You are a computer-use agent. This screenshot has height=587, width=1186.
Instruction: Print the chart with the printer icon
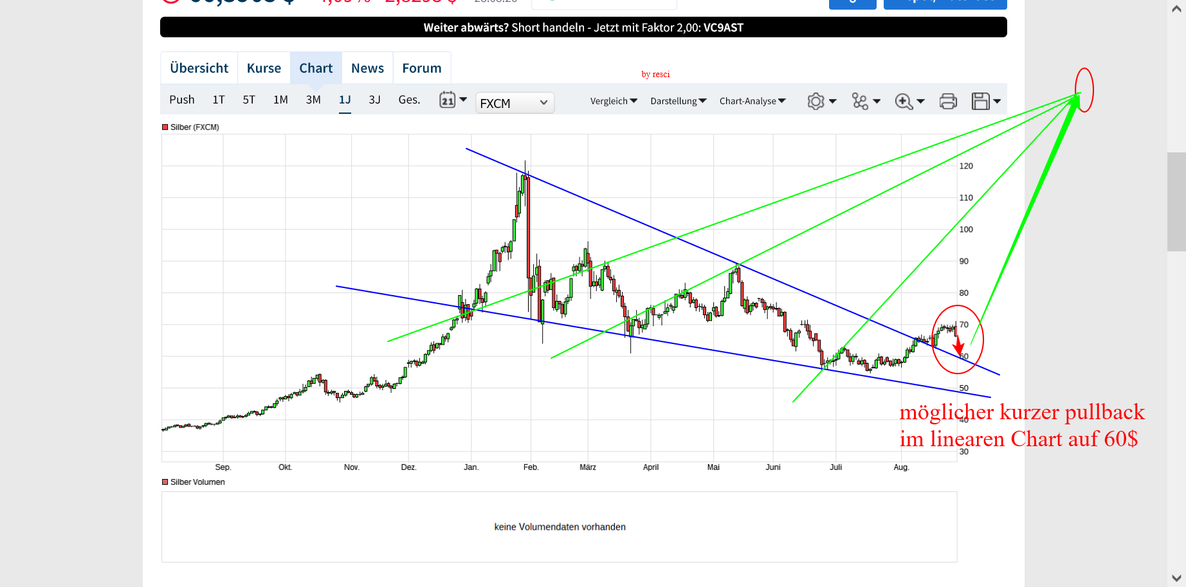coord(948,101)
